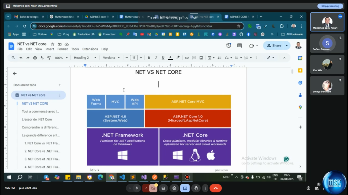348x195 pixels.
Task: Open the Verdana font dropdown
Action: (111, 58)
